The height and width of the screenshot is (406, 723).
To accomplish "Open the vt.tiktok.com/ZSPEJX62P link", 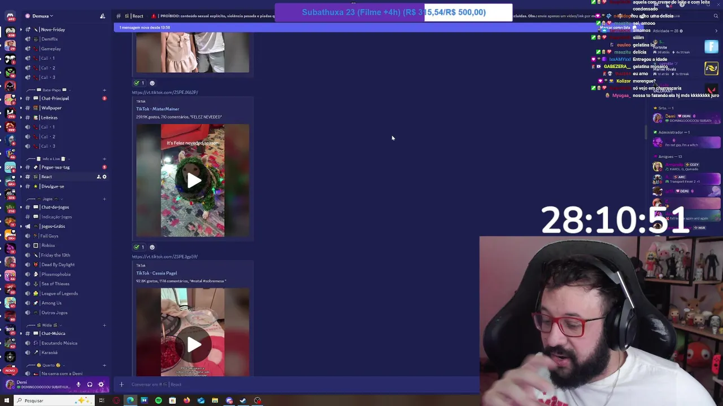I will (x=165, y=92).
